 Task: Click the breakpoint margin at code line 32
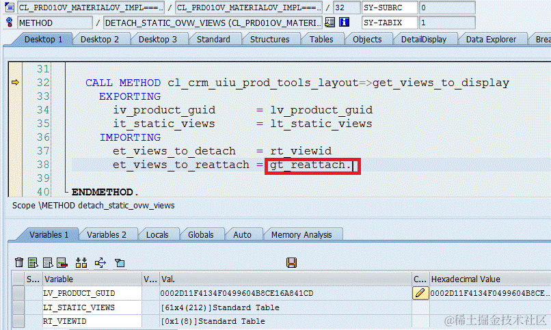point(15,83)
